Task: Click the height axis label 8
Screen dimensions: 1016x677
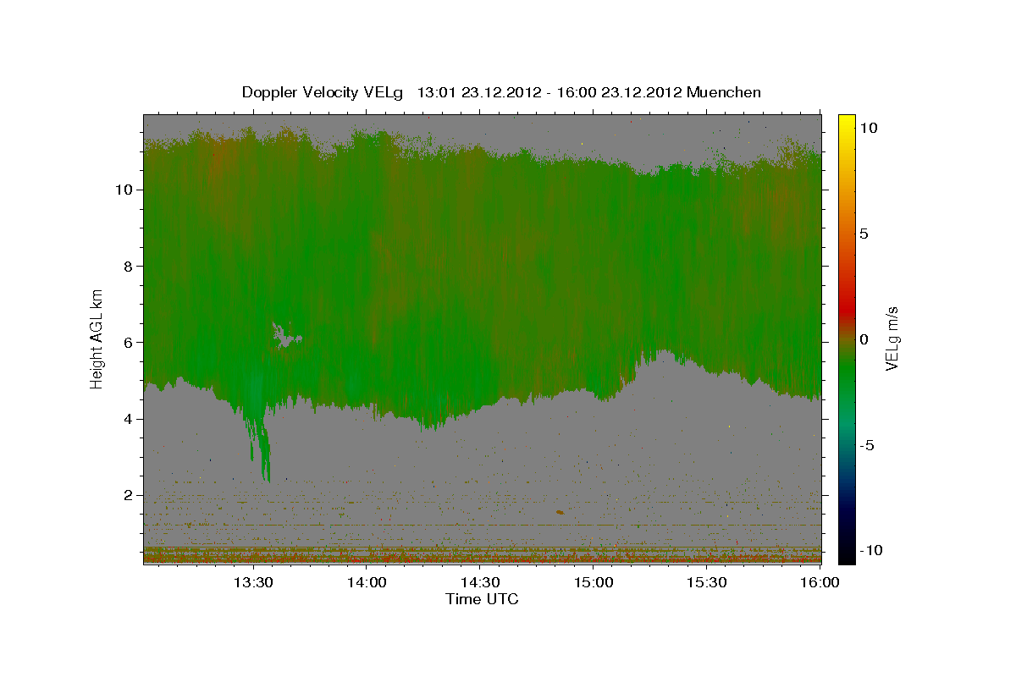Action: 129,266
